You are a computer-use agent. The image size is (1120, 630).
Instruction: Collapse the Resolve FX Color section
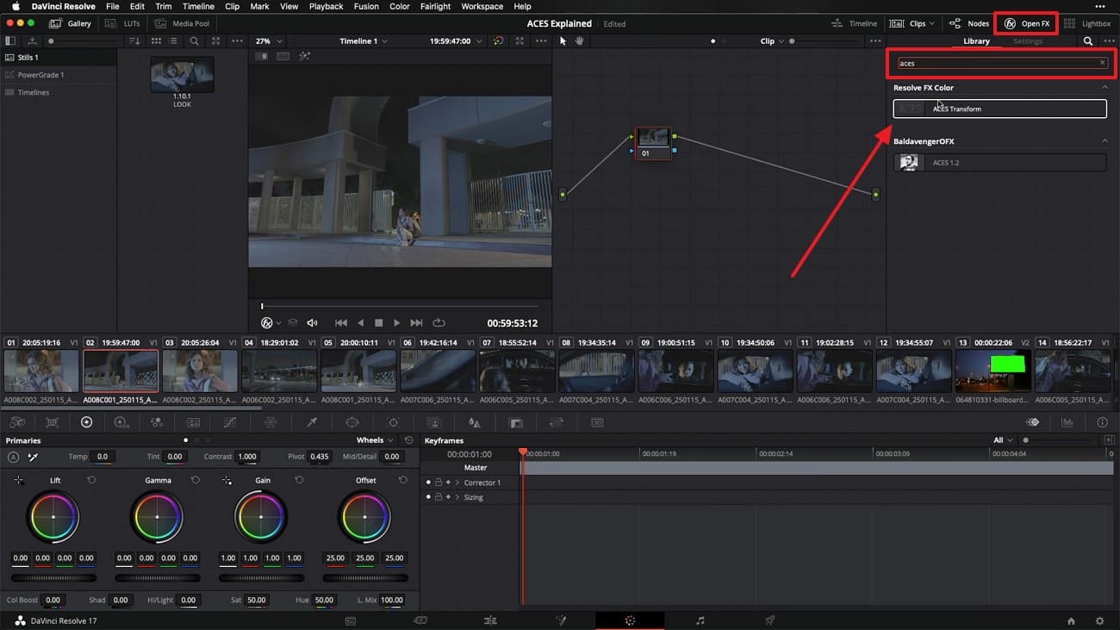(1104, 87)
